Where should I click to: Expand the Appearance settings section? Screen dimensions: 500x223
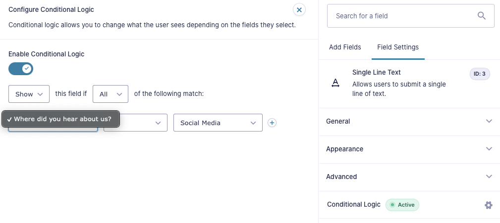pyautogui.click(x=409, y=149)
